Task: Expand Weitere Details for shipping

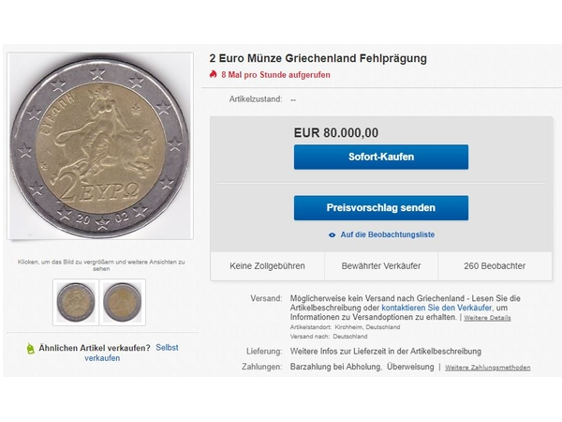Action: click(487, 318)
